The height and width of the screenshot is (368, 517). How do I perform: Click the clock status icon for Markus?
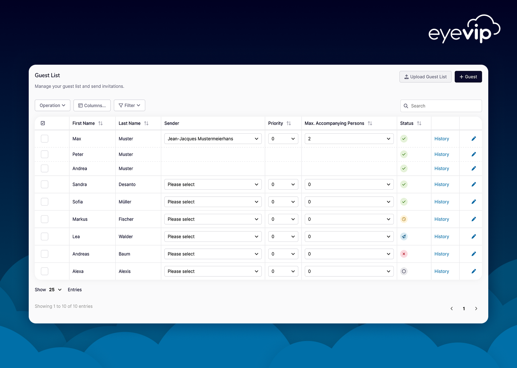pyautogui.click(x=404, y=219)
